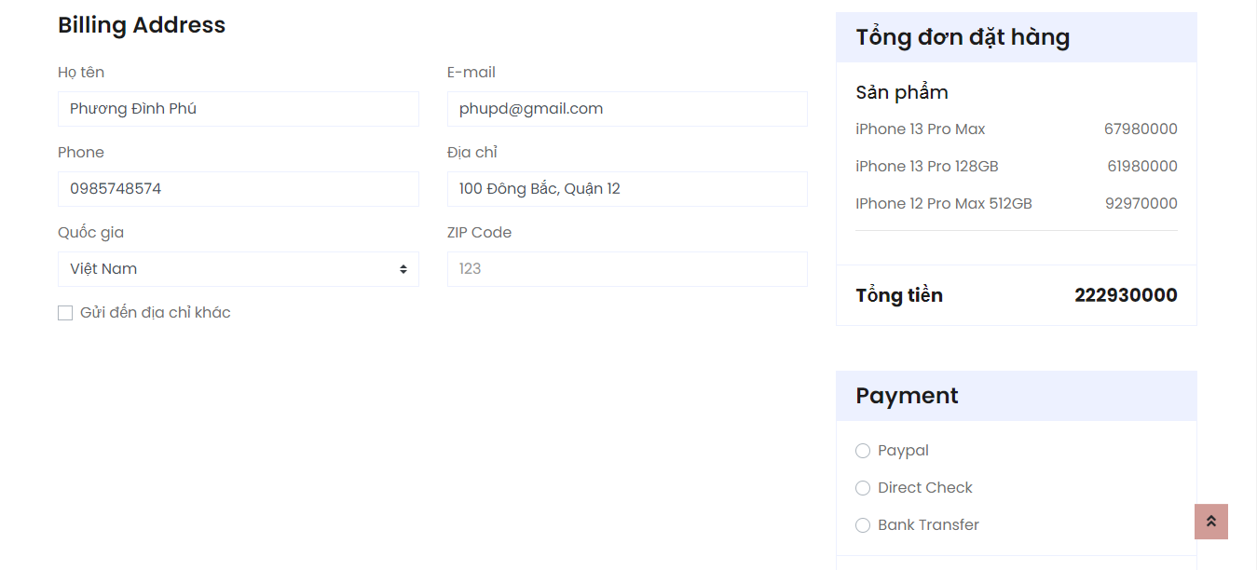Screen dimensions: 1257x570
Task: Click the iPhone 12 Pro Max 512GB line item
Action: pos(943,202)
